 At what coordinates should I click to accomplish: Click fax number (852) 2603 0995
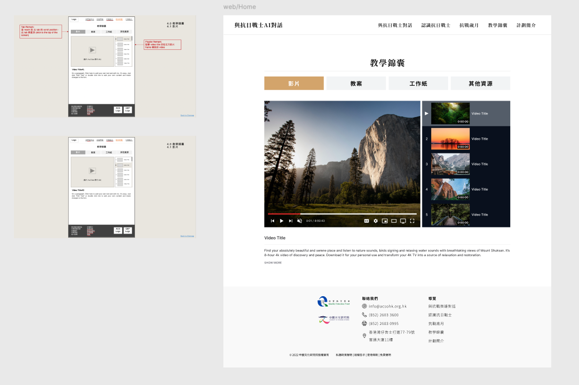(x=383, y=324)
